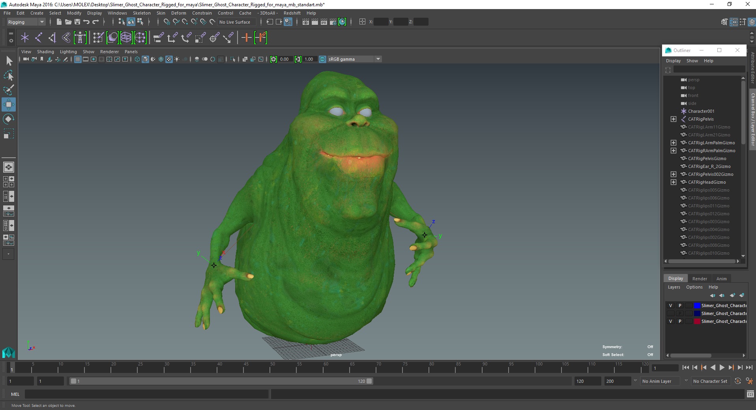Click the New Scene icon

[x=59, y=22]
